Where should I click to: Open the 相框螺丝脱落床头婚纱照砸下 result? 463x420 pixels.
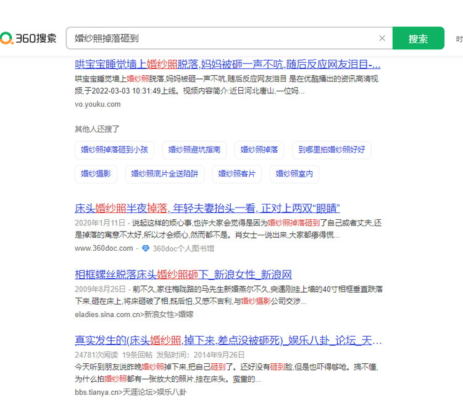pos(183,275)
